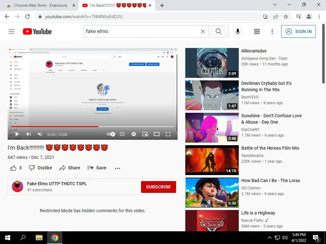Viewport: 326px width, 244px height.
Task: Open YouTube settings three-dot menu
Action: 272,31
